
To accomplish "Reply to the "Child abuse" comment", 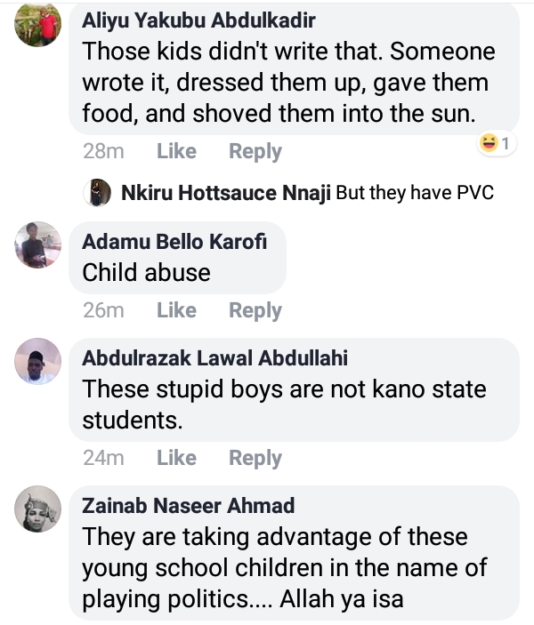I will pos(255,310).
